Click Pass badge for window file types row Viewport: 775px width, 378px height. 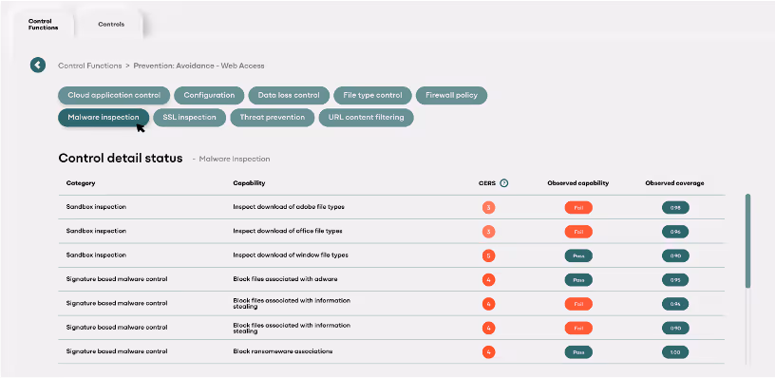(578, 255)
